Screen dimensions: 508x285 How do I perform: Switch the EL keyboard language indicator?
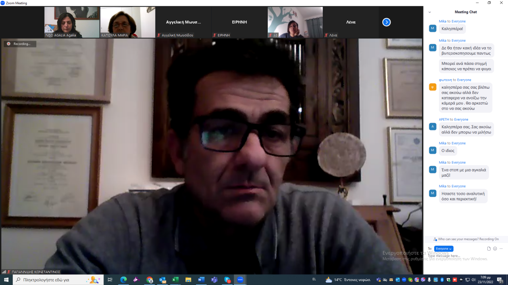point(314,279)
